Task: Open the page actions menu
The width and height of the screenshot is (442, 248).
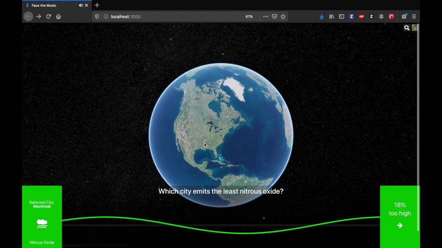Action: tap(266, 17)
